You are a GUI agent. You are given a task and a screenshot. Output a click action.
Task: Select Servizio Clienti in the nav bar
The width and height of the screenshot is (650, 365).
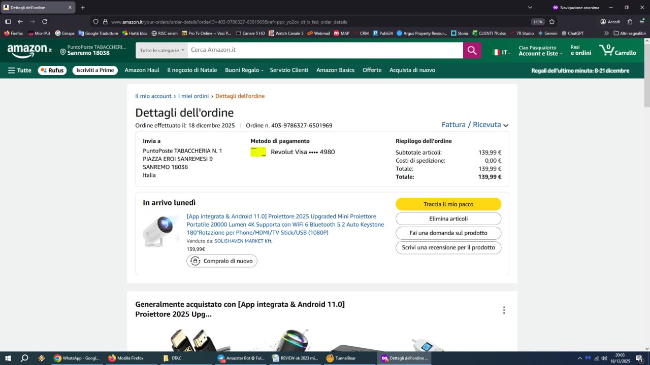click(289, 70)
